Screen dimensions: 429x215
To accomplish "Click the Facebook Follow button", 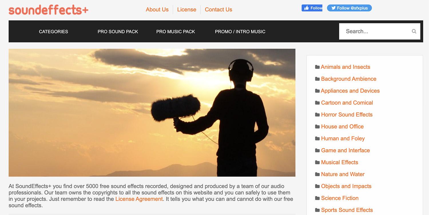I will [312, 8].
